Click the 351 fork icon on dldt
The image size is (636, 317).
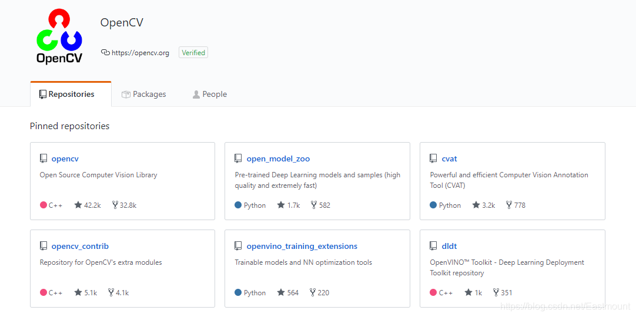point(496,292)
